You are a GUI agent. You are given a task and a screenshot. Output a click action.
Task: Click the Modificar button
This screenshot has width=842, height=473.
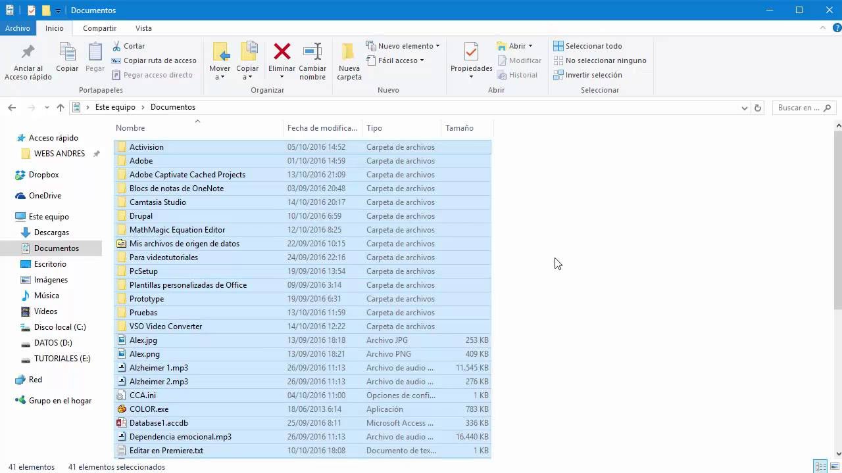click(x=519, y=60)
